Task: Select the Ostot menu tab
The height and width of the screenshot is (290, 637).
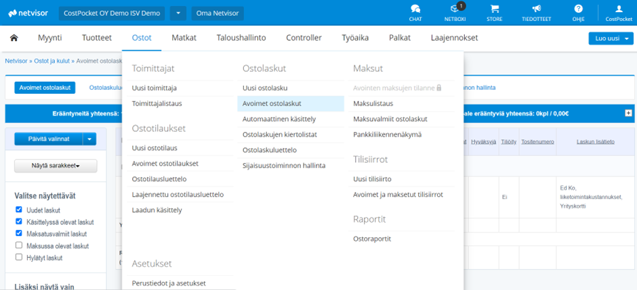Action: (x=142, y=38)
